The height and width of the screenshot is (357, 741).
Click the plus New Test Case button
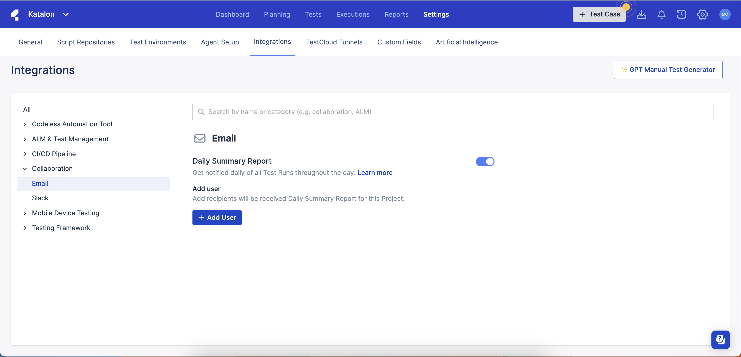click(599, 14)
